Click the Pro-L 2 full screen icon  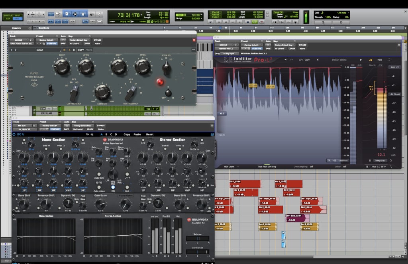389,60
